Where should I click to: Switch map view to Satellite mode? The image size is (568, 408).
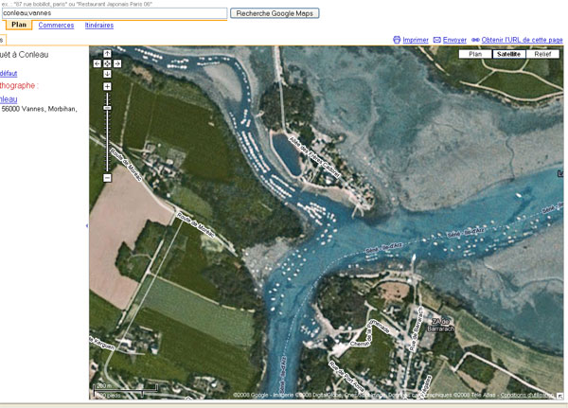pos(508,54)
